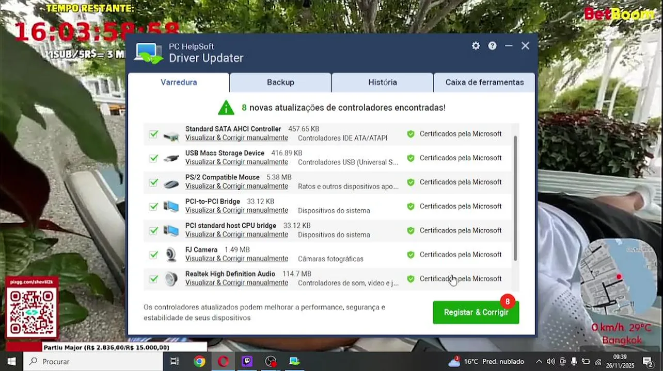Toggle the PS/2 Compatible Mouse checkbox
This screenshot has width=663, height=371.
pyautogui.click(x=153, y=182)
